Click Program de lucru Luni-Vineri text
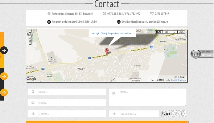This screenshot has width=214, height=123. pos(74,22)
